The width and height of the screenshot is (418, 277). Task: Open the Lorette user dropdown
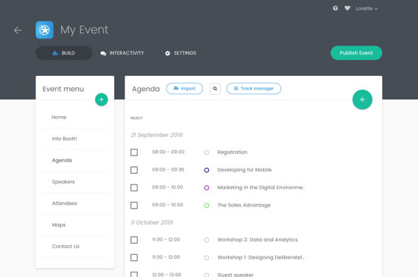(x=366, y=9)
